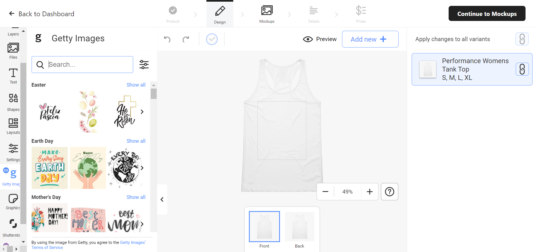This screenshot has height=252, width=537.
Task: Open the Graphics panel
Action: pos(13,202)
